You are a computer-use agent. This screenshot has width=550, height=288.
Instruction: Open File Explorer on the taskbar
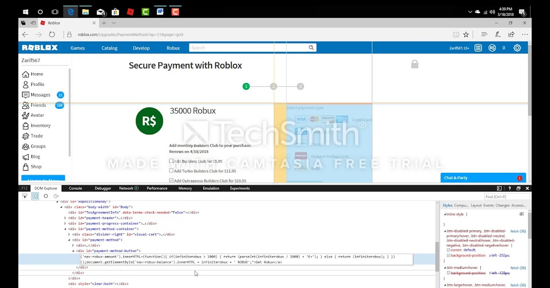(x=86, y=12)
